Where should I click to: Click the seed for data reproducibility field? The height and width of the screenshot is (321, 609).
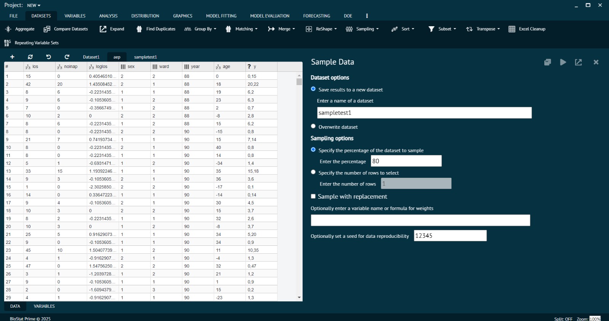pos(450,236)
